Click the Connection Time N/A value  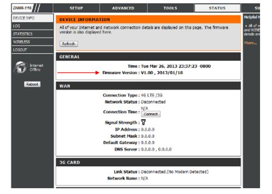pos(144,108)
